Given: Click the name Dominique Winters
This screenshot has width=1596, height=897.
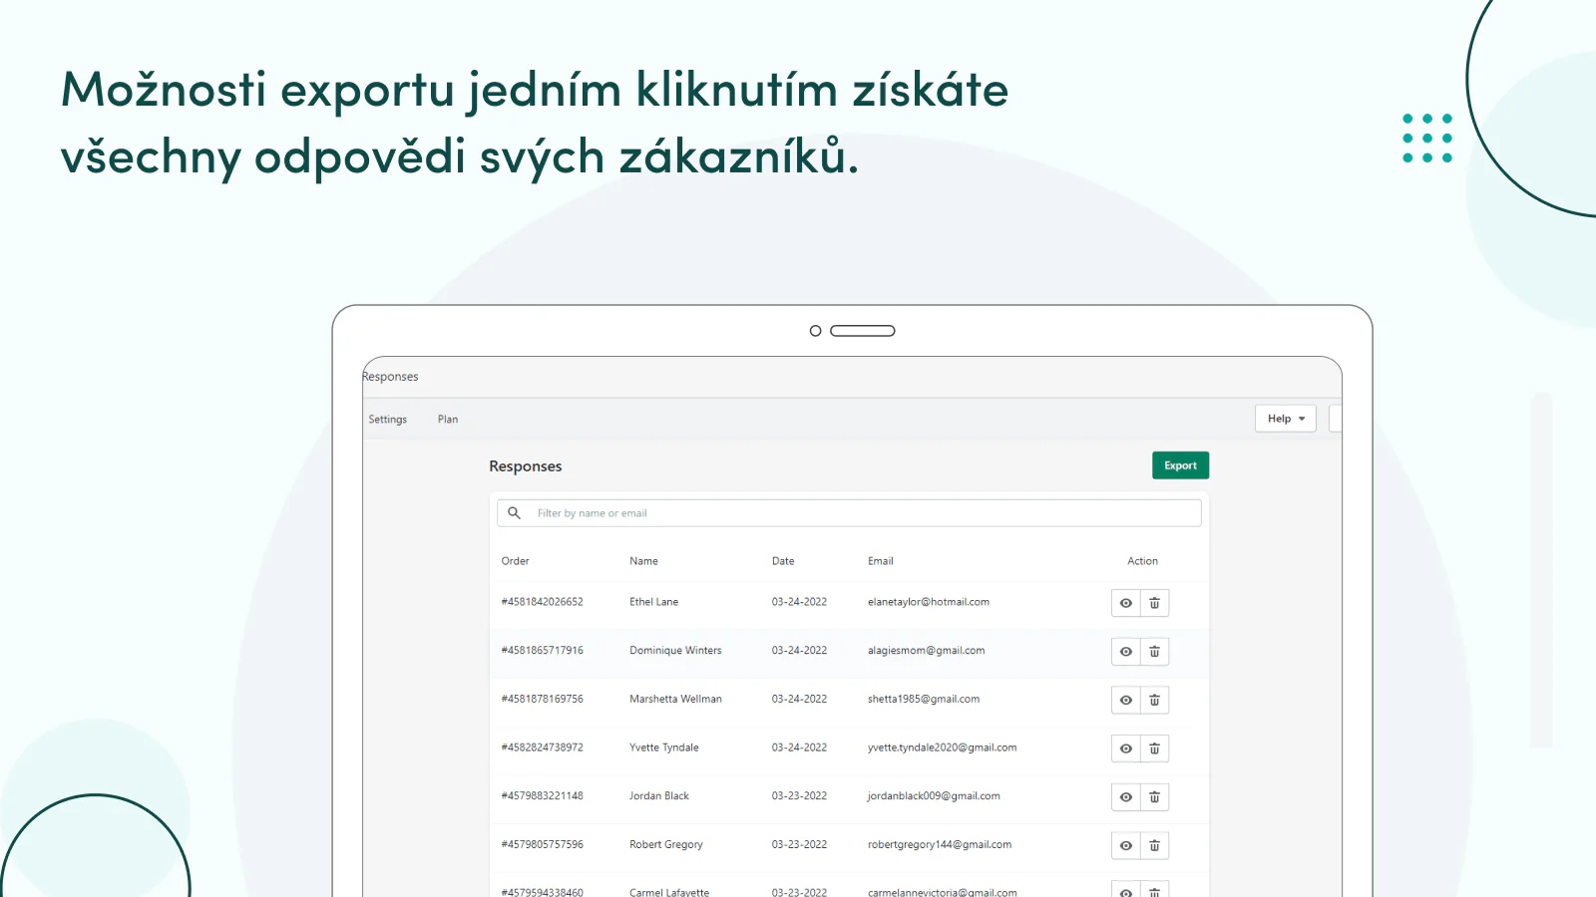Looking at the screenshot, I should (x=676, y=651).
